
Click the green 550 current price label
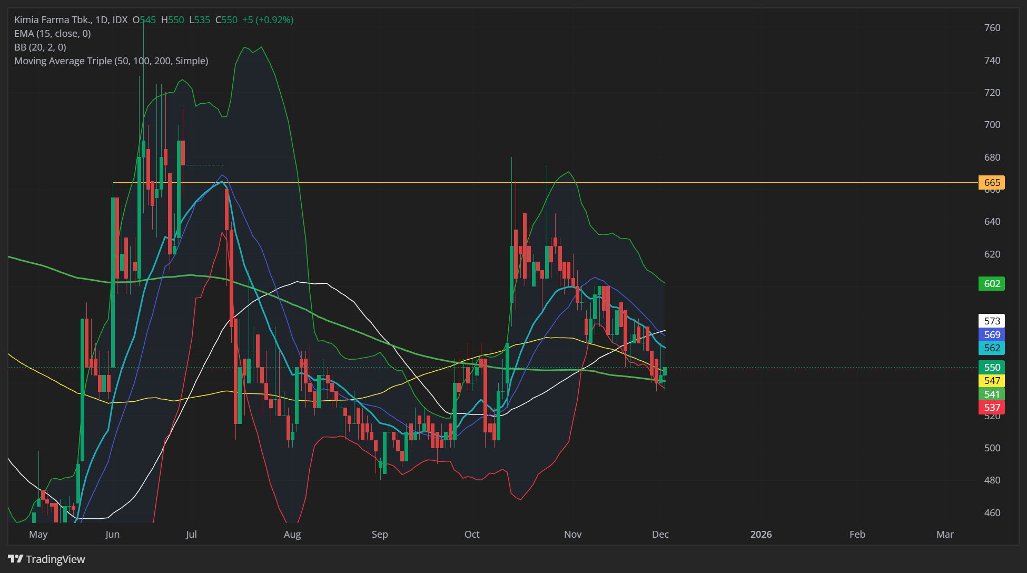point(991,367)
